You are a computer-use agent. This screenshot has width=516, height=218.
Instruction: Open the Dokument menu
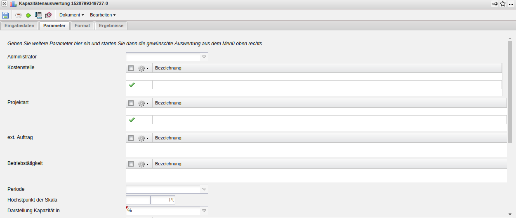point(71,15)
